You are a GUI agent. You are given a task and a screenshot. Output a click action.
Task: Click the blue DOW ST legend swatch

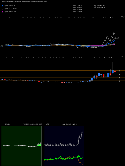(2, 6)
